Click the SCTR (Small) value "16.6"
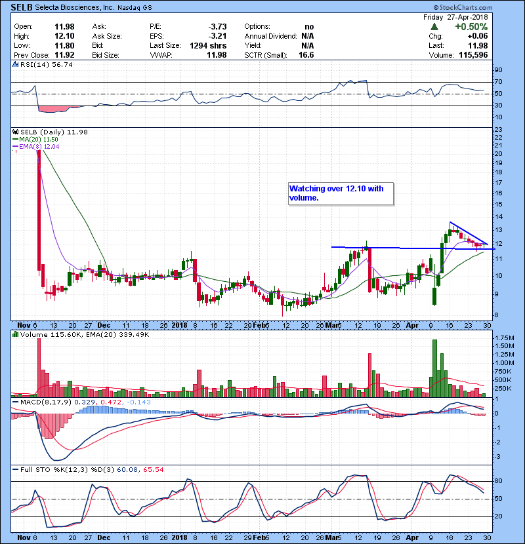Viewport: 525px width, 544px height. click(x=306, y=55)
